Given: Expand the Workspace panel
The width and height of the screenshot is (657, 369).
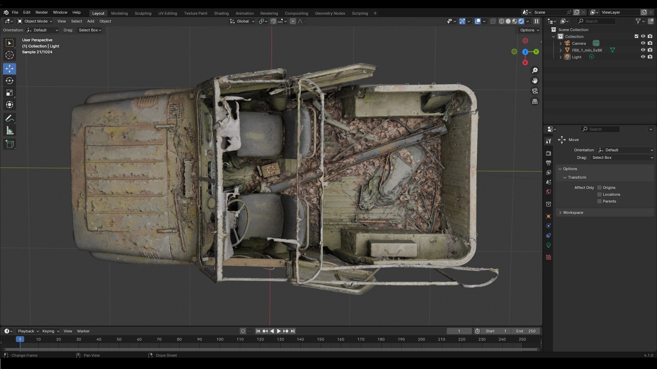Looking at the screenshot, I should (x=605, y=213).
